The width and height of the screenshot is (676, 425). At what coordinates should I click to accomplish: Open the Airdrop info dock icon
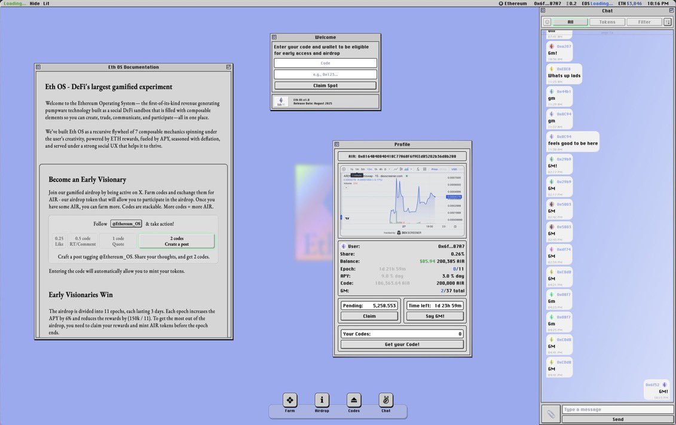(x=322, y=400)
